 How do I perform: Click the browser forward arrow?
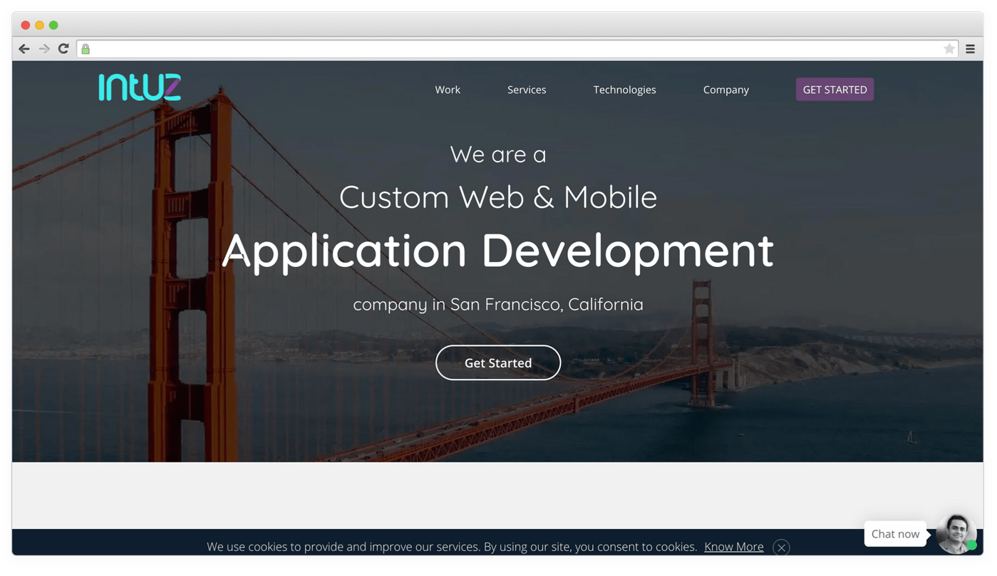[44, 49]
